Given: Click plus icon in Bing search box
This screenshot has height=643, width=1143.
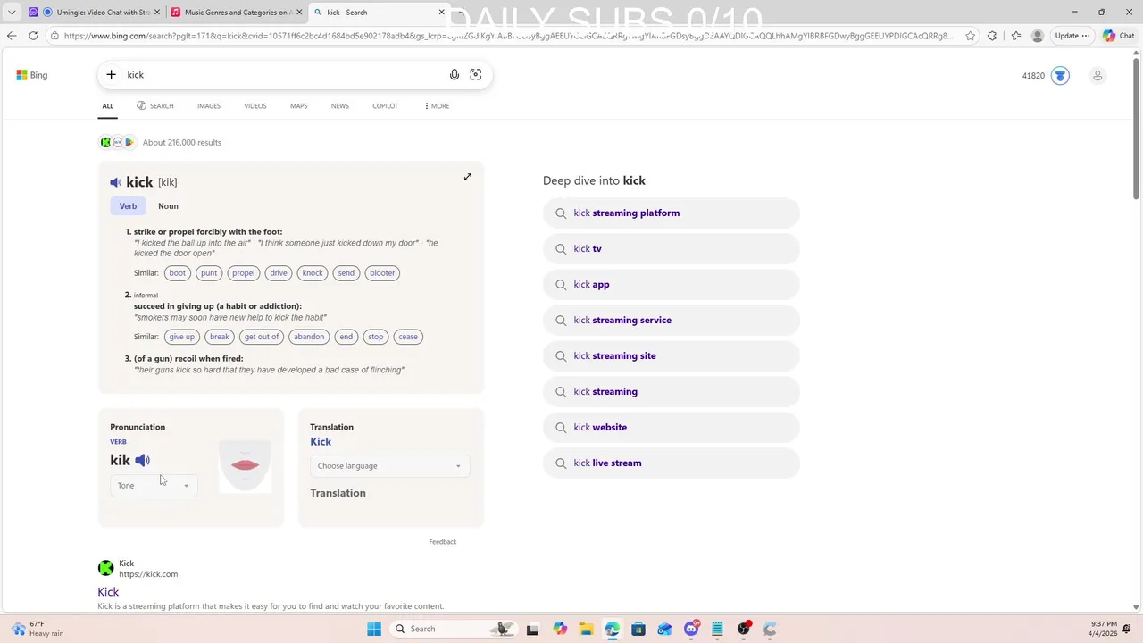Looking at the screenshot, I should point(111,75).
